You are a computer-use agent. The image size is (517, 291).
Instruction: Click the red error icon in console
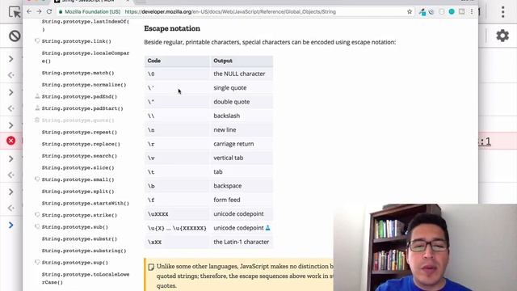tap(11, 141)
